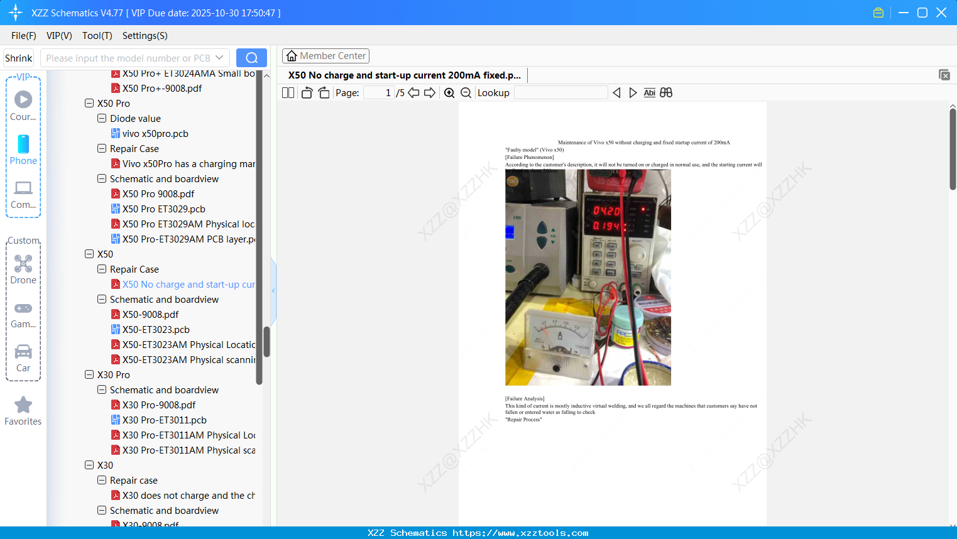Screen dimensions: 957x539
Task: Click the XZZ Schematics logo icon
Action: click(16, 13)
